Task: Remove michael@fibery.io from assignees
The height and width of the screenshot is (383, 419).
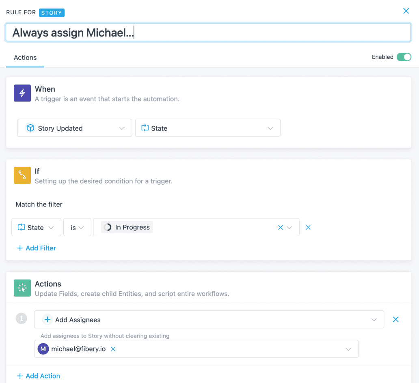Action: (x=113, y=349)
